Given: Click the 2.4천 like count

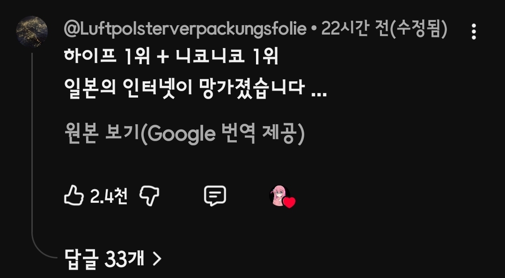Looking at the screenshot, I should click(109, 196).
